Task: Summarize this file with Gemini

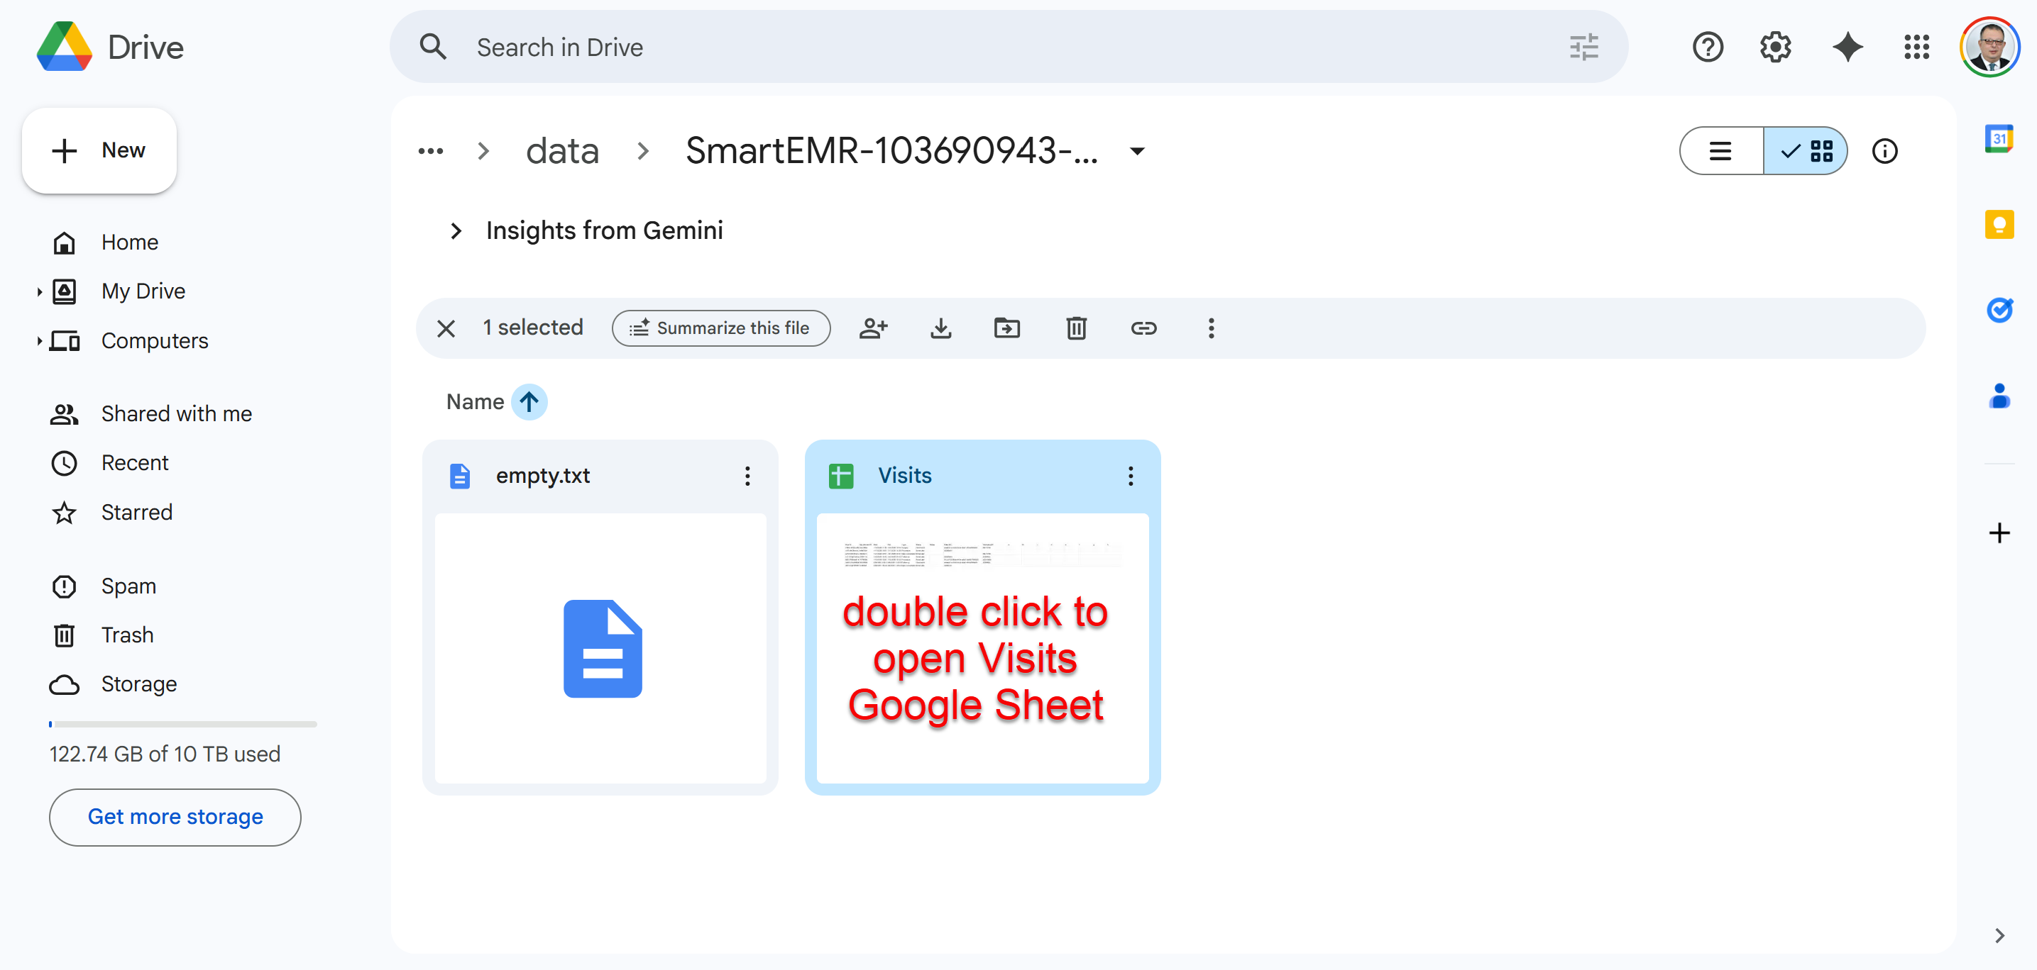Action: click(x=720, y=328)
